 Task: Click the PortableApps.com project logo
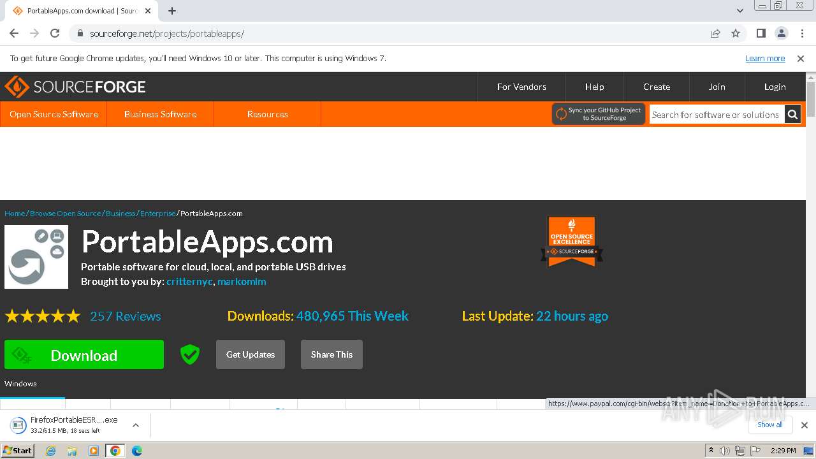click(x=36, y=257)
